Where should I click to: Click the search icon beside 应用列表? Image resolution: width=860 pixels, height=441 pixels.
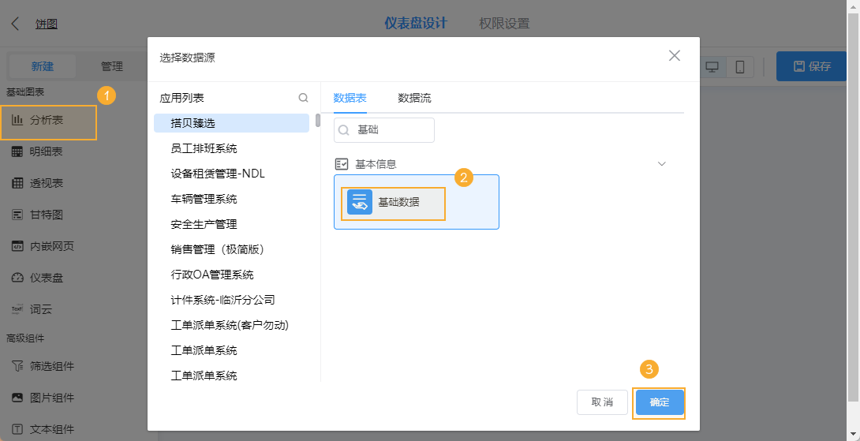303,98
